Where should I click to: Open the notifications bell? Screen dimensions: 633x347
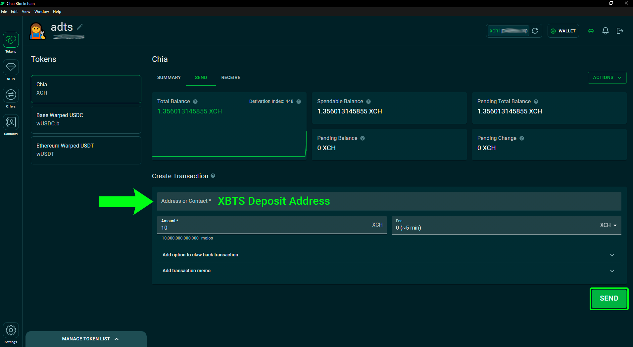(x=606, y=31)
